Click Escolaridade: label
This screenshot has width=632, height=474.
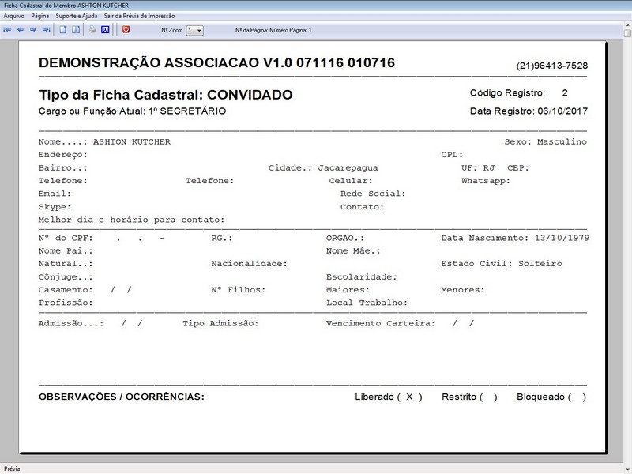(x=362, y=277)
